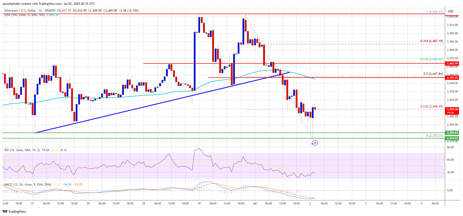Click the Jul date marker on the time axis
The image size is (463, 216).
click(x=255, y=203)
